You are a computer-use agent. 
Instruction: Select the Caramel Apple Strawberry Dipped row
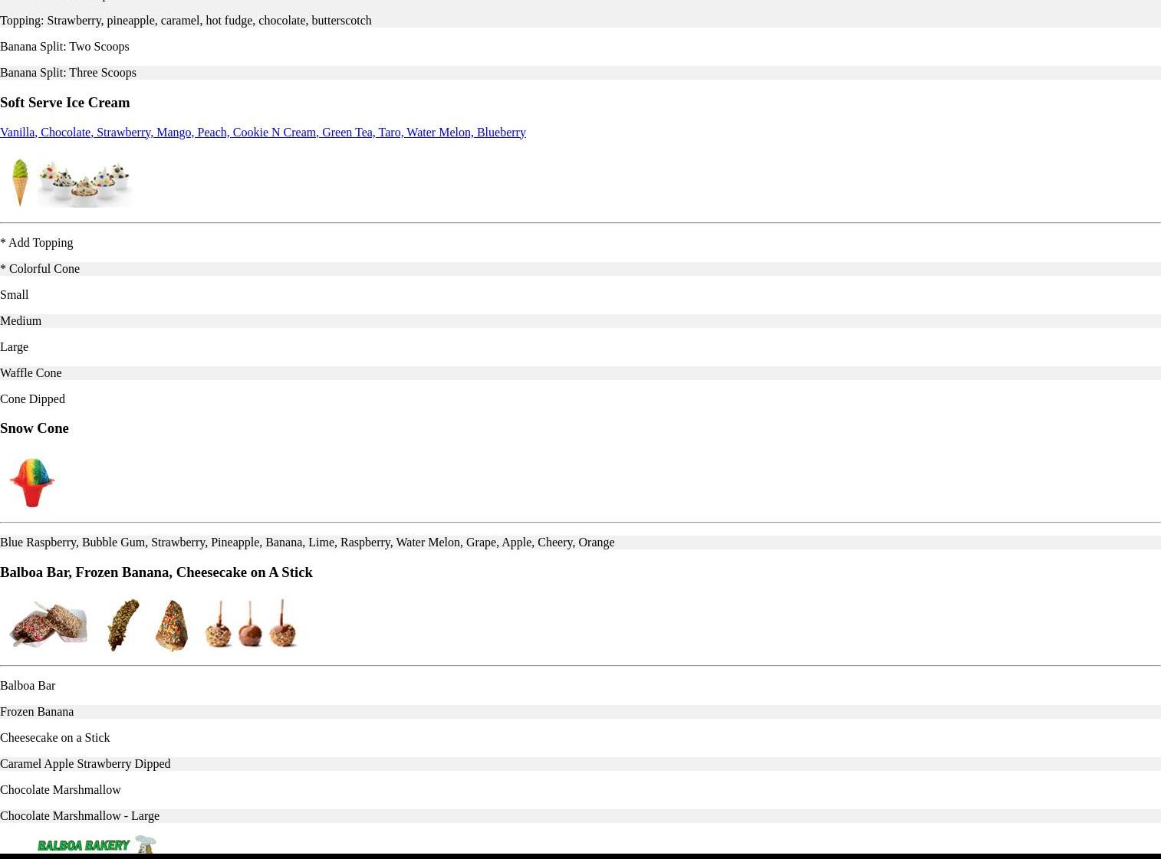(85, 763)
